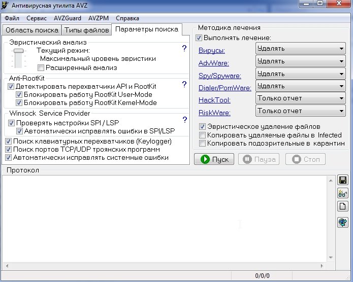Click the protocol horizontal scroll right arrow
Viewport: 353px width, 282px height.
322,266
